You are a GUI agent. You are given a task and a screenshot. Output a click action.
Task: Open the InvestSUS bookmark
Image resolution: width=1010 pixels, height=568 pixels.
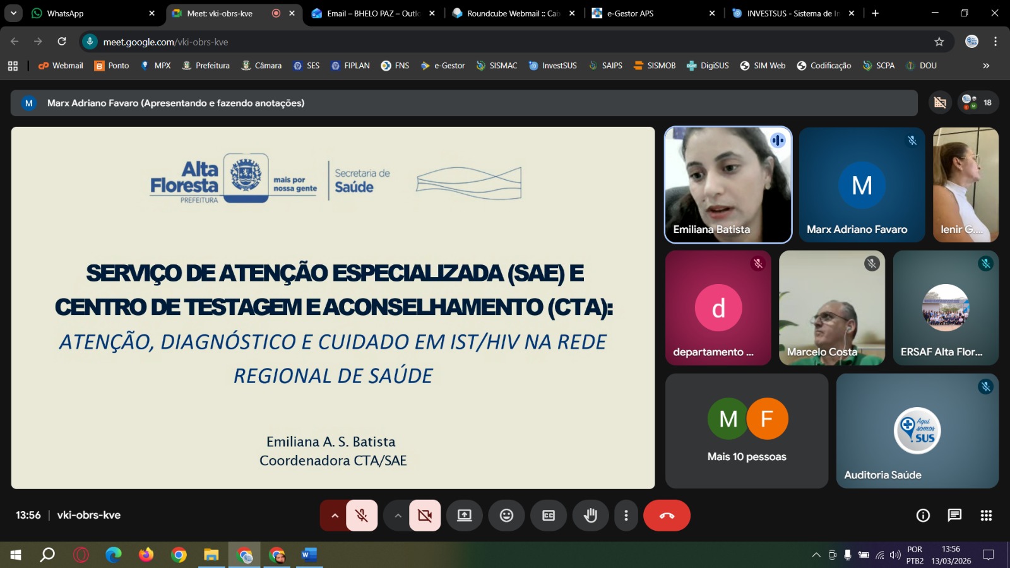pos(553,66)
